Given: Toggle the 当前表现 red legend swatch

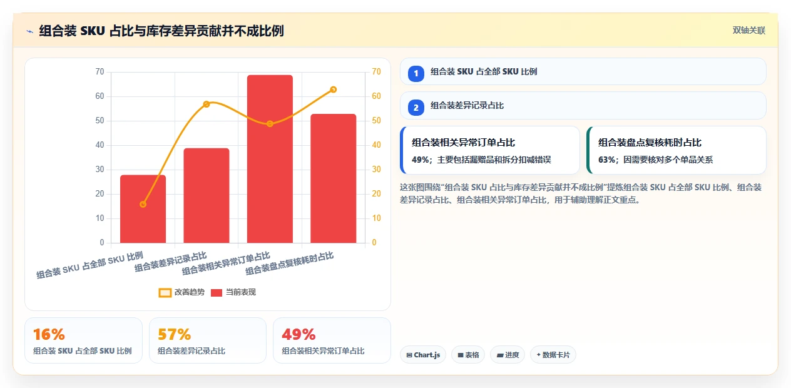Looking at the screenshot, I should click(x=217, y=292).
